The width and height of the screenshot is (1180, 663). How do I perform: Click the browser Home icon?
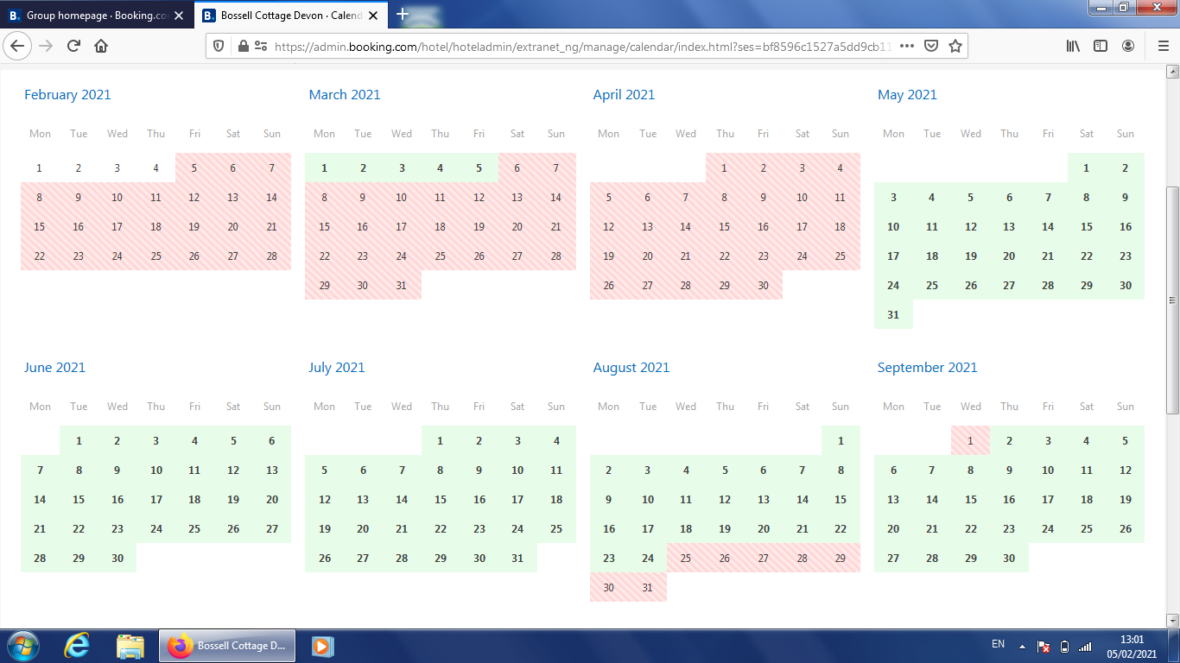point(101,47)
